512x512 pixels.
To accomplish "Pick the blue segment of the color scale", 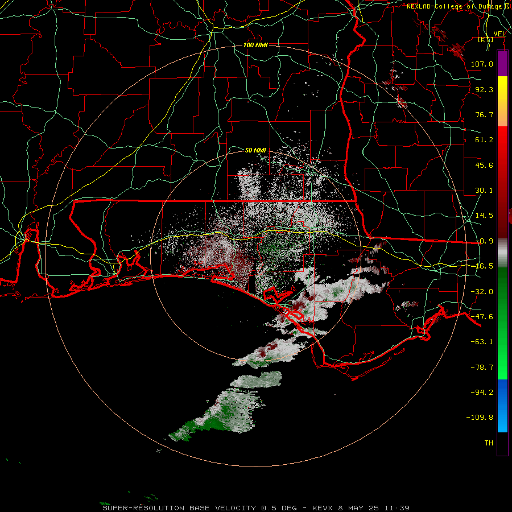I will [502, 406].
